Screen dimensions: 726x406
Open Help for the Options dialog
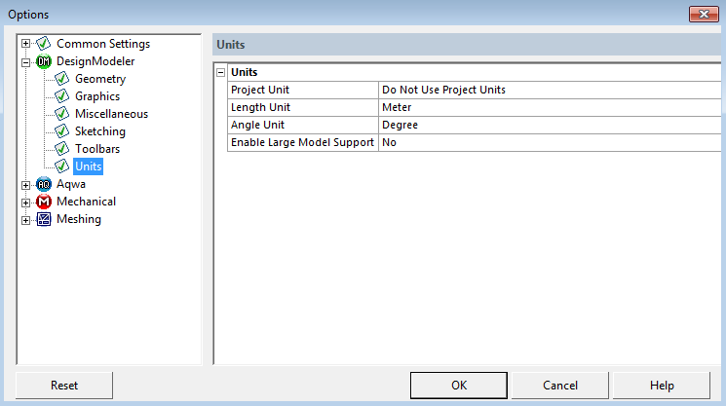click(x=662, y=386)
